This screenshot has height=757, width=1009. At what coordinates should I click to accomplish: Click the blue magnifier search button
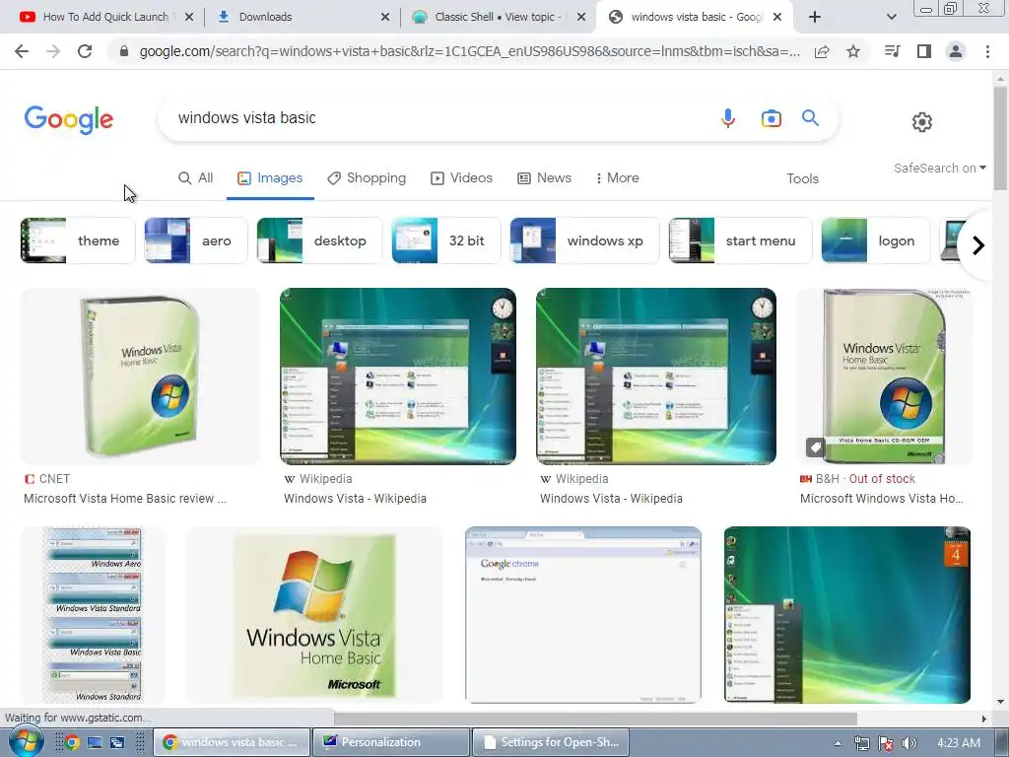pyautogui.click(x=810, y=118)
